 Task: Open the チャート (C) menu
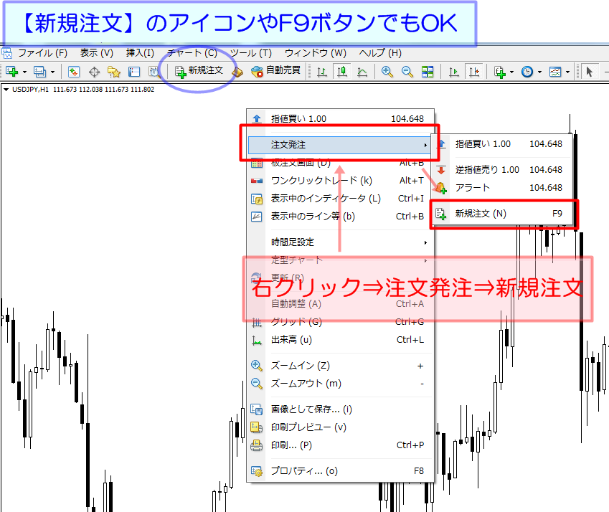tap(192, 53)
